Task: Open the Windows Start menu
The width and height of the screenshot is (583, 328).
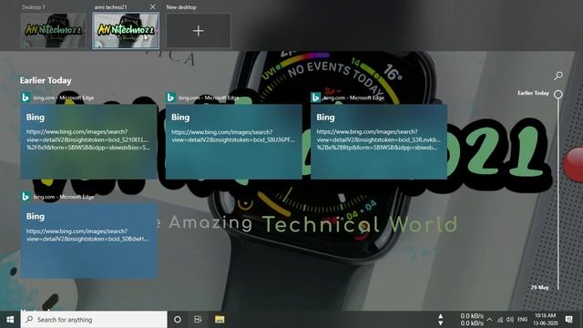Action: click(x=10, y=320)
